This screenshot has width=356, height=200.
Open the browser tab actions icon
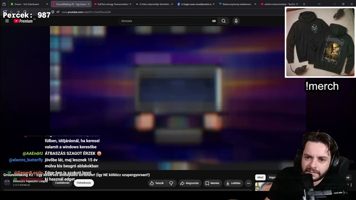pyautogui.click(x=4, y=4)
